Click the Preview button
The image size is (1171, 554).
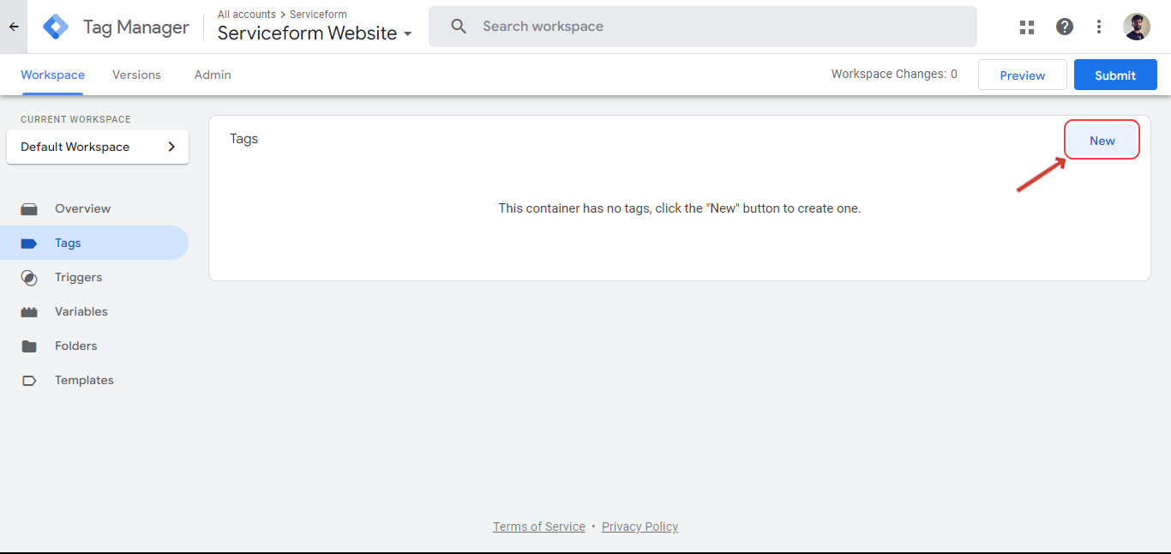[1023, 75]
